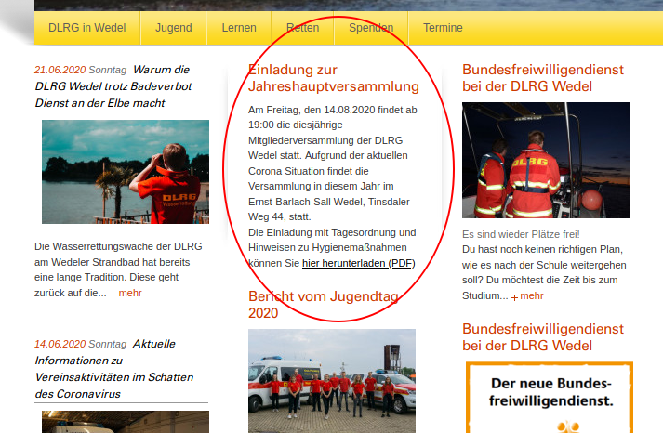Click the lifeguard with binoculars photo
This screenshot has width=663, height=433.
click(126, 172)
